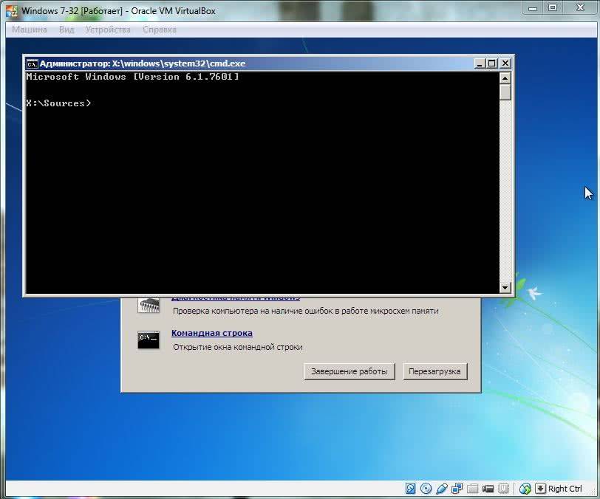Click the hard disk activity status icon

pos(411,489)
